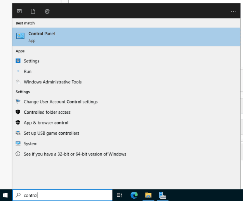This screenshot has width=243, height=201.
Task: Click the monitor icon beside System
Action: pos(18,143)
